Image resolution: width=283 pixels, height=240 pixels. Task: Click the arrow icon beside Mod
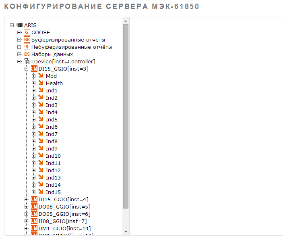[x=41, y=75]
